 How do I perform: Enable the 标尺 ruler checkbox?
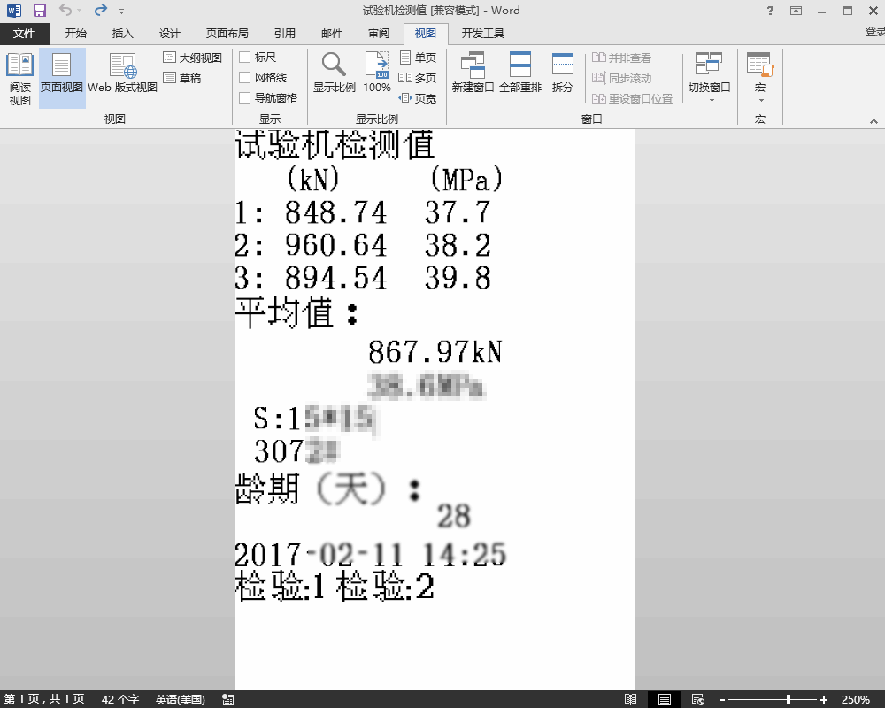tap(245, 58)
